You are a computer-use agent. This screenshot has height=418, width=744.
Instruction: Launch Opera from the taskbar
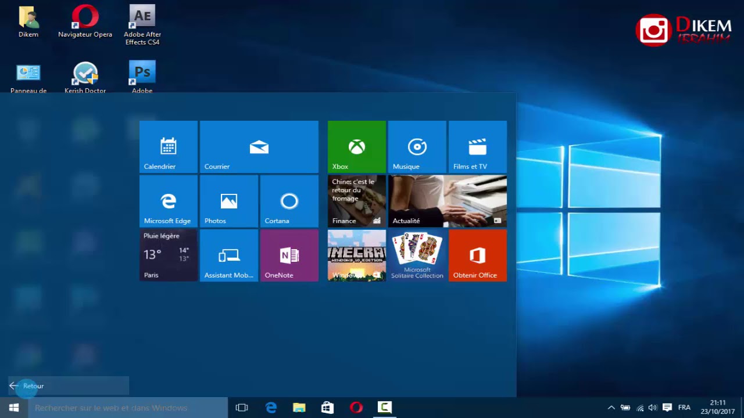[x=356, y=408]
